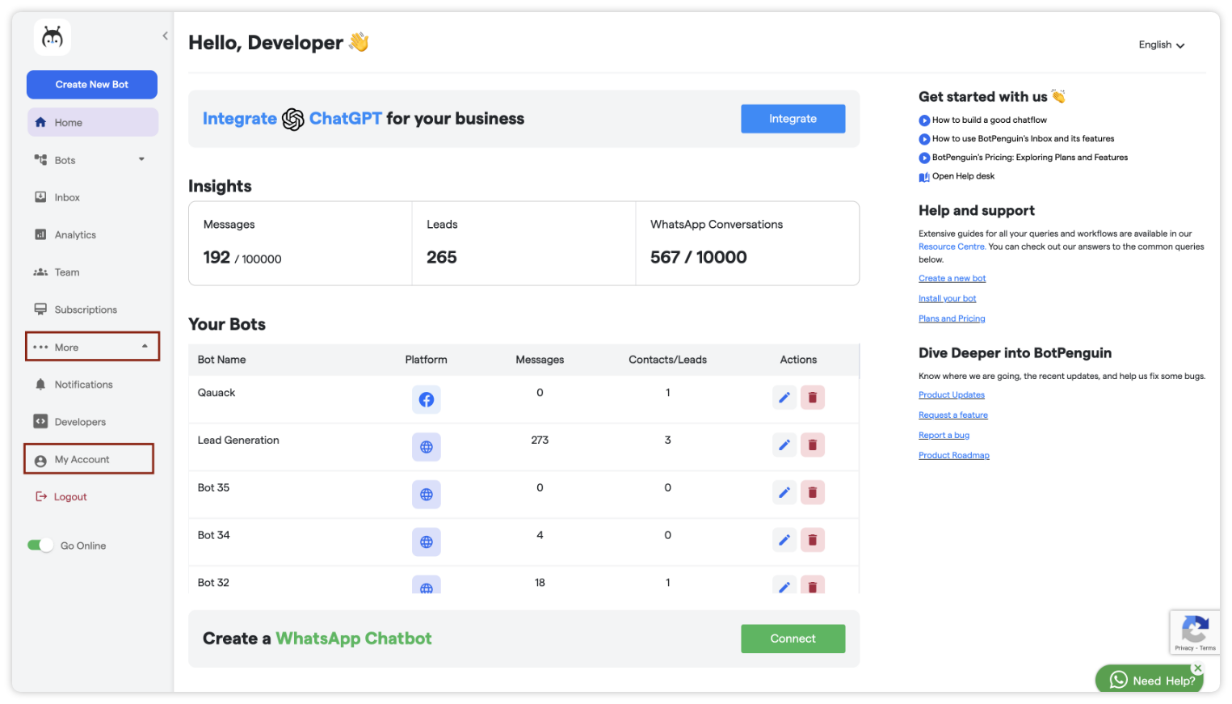Click the Facebook platform icon for Qauack
Viewport: 1232px width, 704px height.
click(426, 399)
